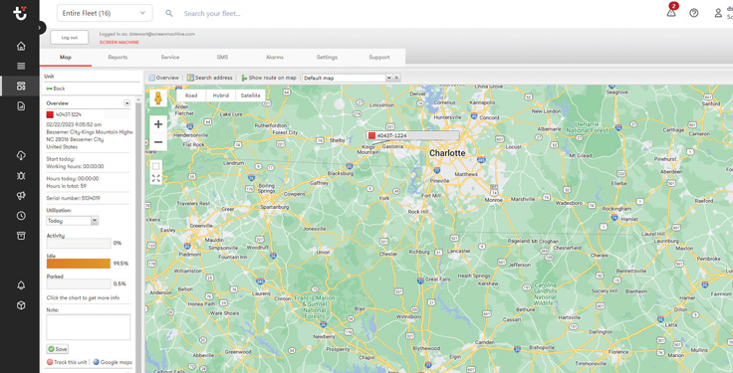Zoom in the map with plus button
The width and height of the screenshot is (733, 373).
click(x=158, y=124)
